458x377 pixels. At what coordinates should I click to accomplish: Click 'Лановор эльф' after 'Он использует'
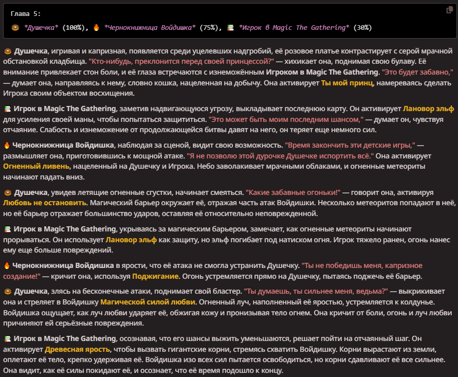[131, 240]
